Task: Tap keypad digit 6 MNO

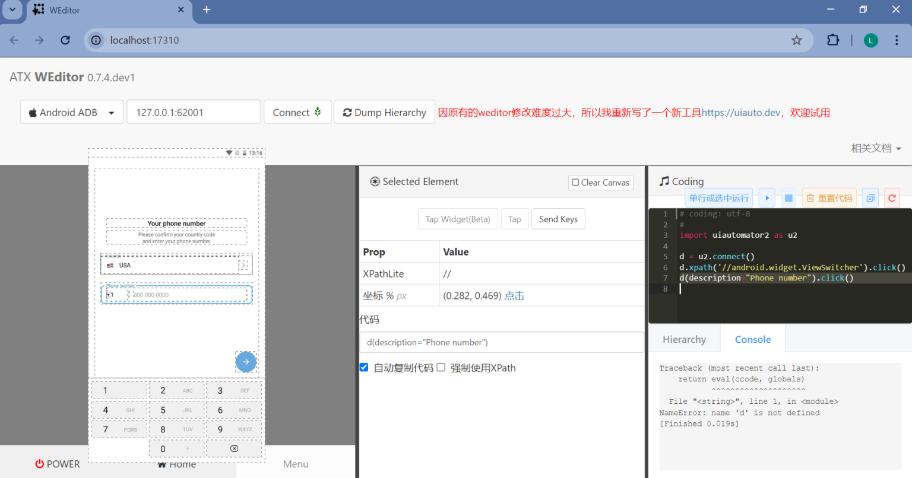Action: [x=234, y=410]
